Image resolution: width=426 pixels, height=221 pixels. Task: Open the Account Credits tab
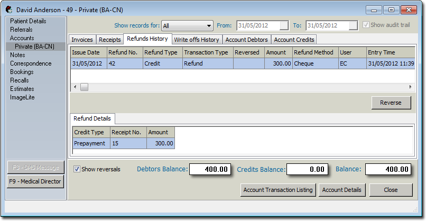pyautogui.click(x=294, y=40)
